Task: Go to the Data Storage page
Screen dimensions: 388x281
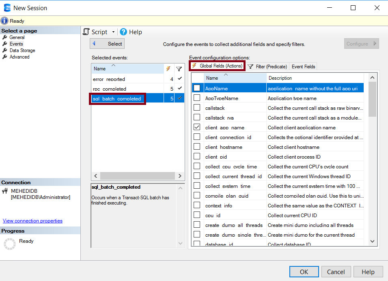Action: tap(22, 50)
